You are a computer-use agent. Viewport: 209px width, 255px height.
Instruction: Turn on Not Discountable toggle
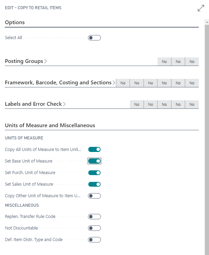94,228
